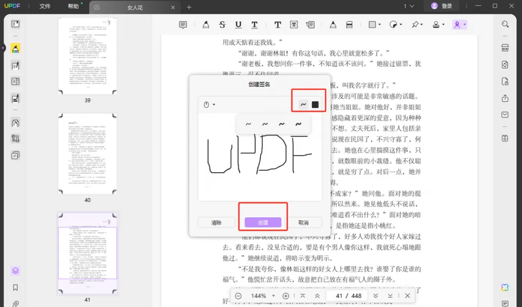This screenshot has width=522, height=307.
Task: Click the email envelope icon
Action: pos(505,115)
